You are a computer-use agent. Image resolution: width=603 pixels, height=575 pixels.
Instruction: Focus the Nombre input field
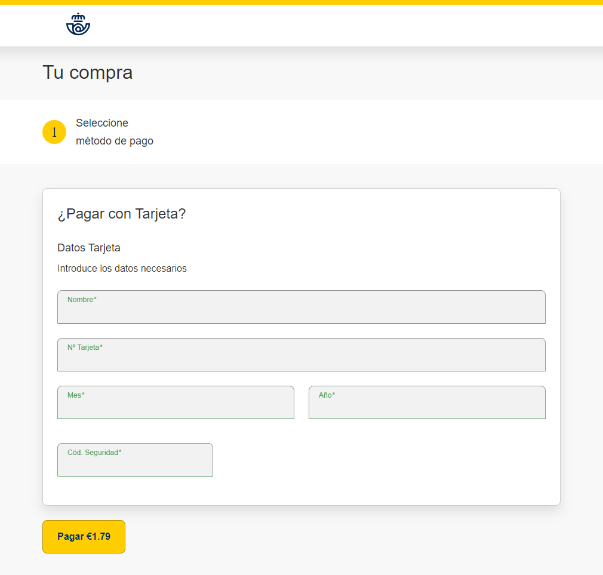pyautogui.click(x=301, y=311)
